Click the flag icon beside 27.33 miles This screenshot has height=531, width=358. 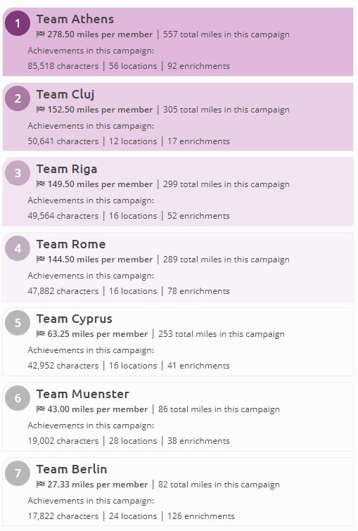[40, 484]
